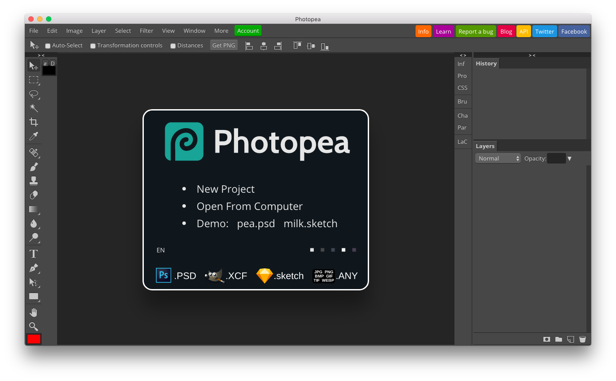This screenshot has height=381, width=616.
Task: Select the Zoom magnifier tool
Action: tap(34, 327)
